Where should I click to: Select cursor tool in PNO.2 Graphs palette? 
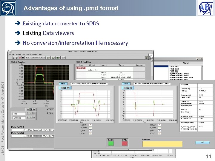pos(28,109)
